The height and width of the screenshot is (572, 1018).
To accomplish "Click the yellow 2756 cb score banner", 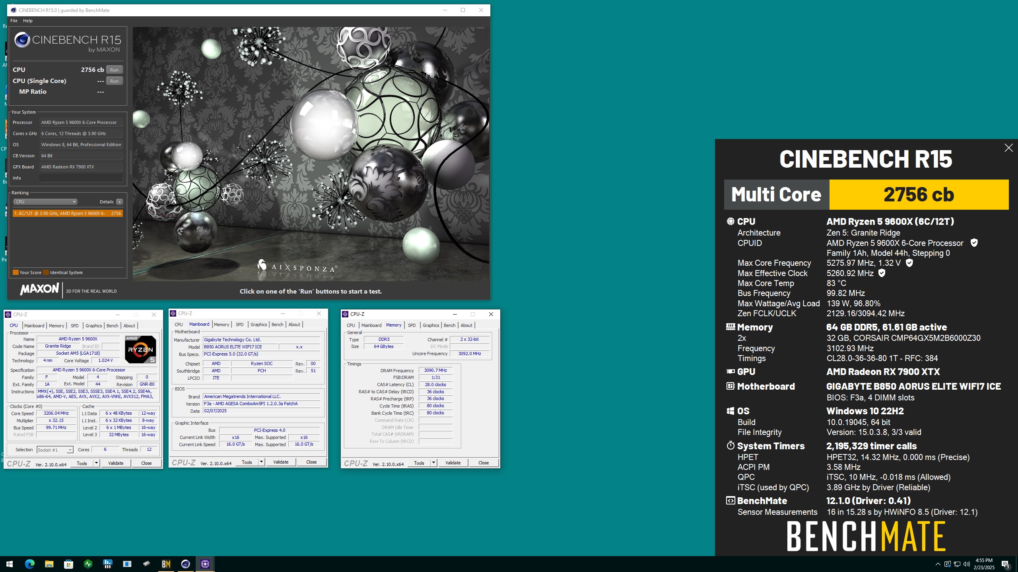I will point(919,195).
